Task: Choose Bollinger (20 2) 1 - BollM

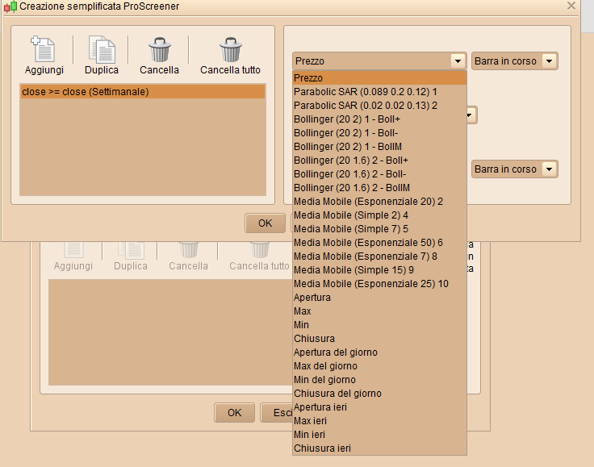Action: [379, 147]
